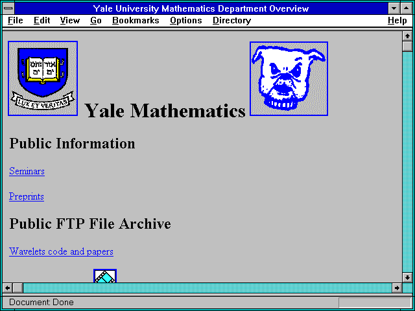Click the Yale Mathematics heading text
The image size is (415, 311).
tap(165, 110)
